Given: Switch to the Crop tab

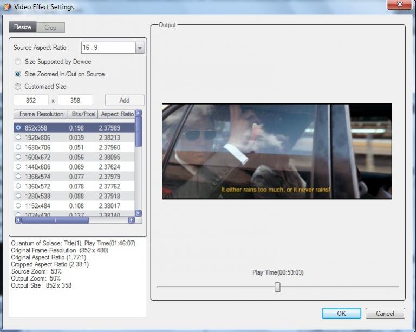Looking at the screenshot, I should [x=50, y=28].
